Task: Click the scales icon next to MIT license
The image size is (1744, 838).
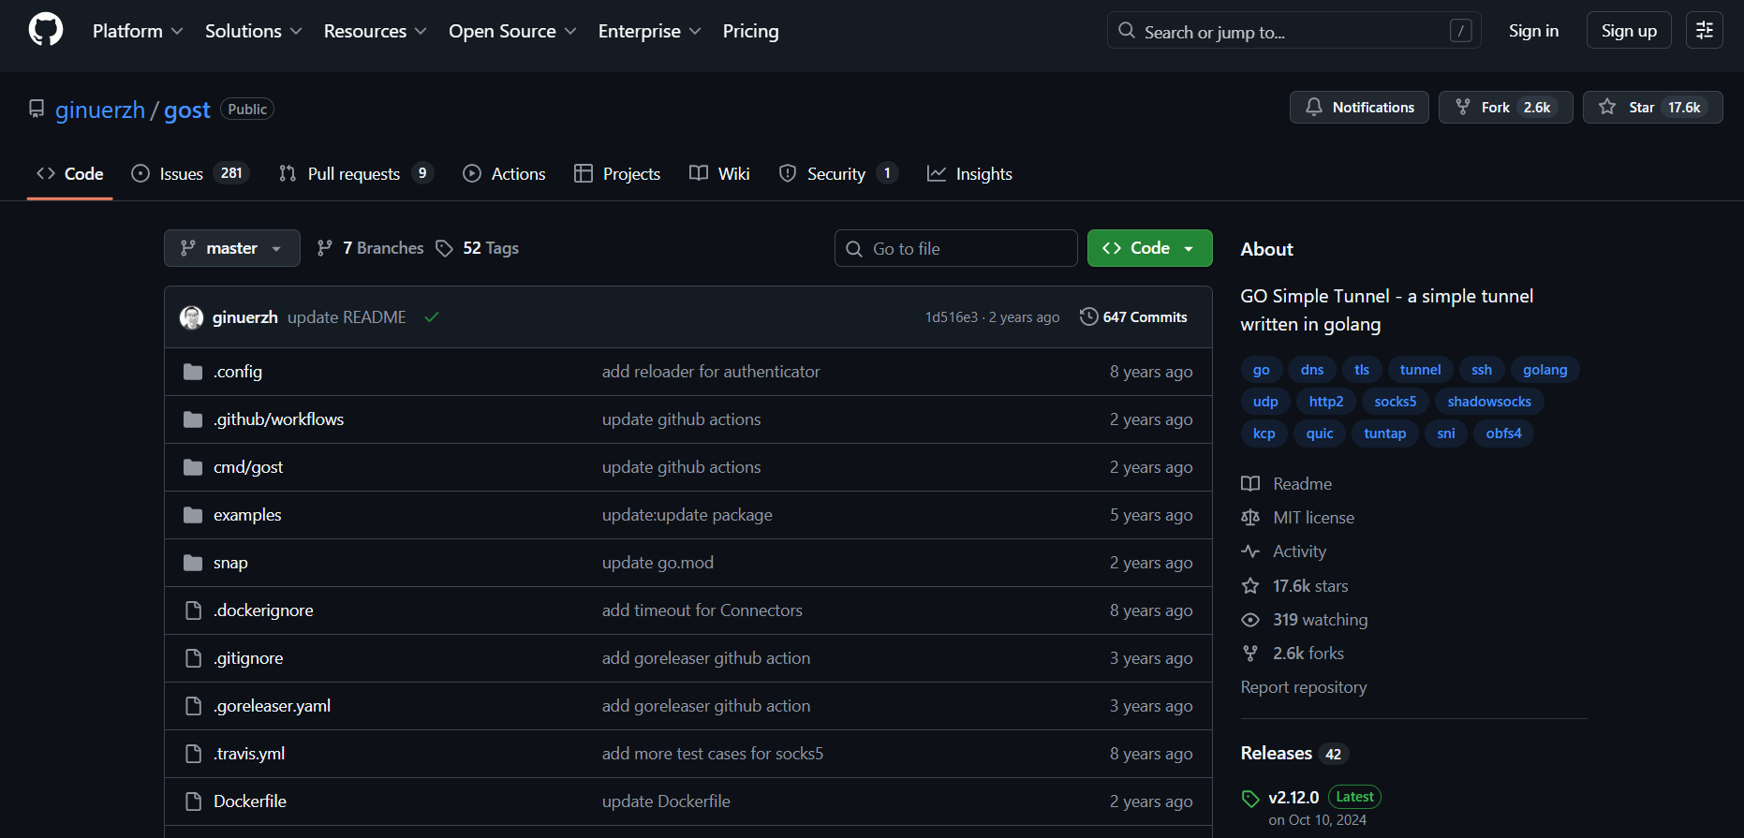Action: 1250,518
